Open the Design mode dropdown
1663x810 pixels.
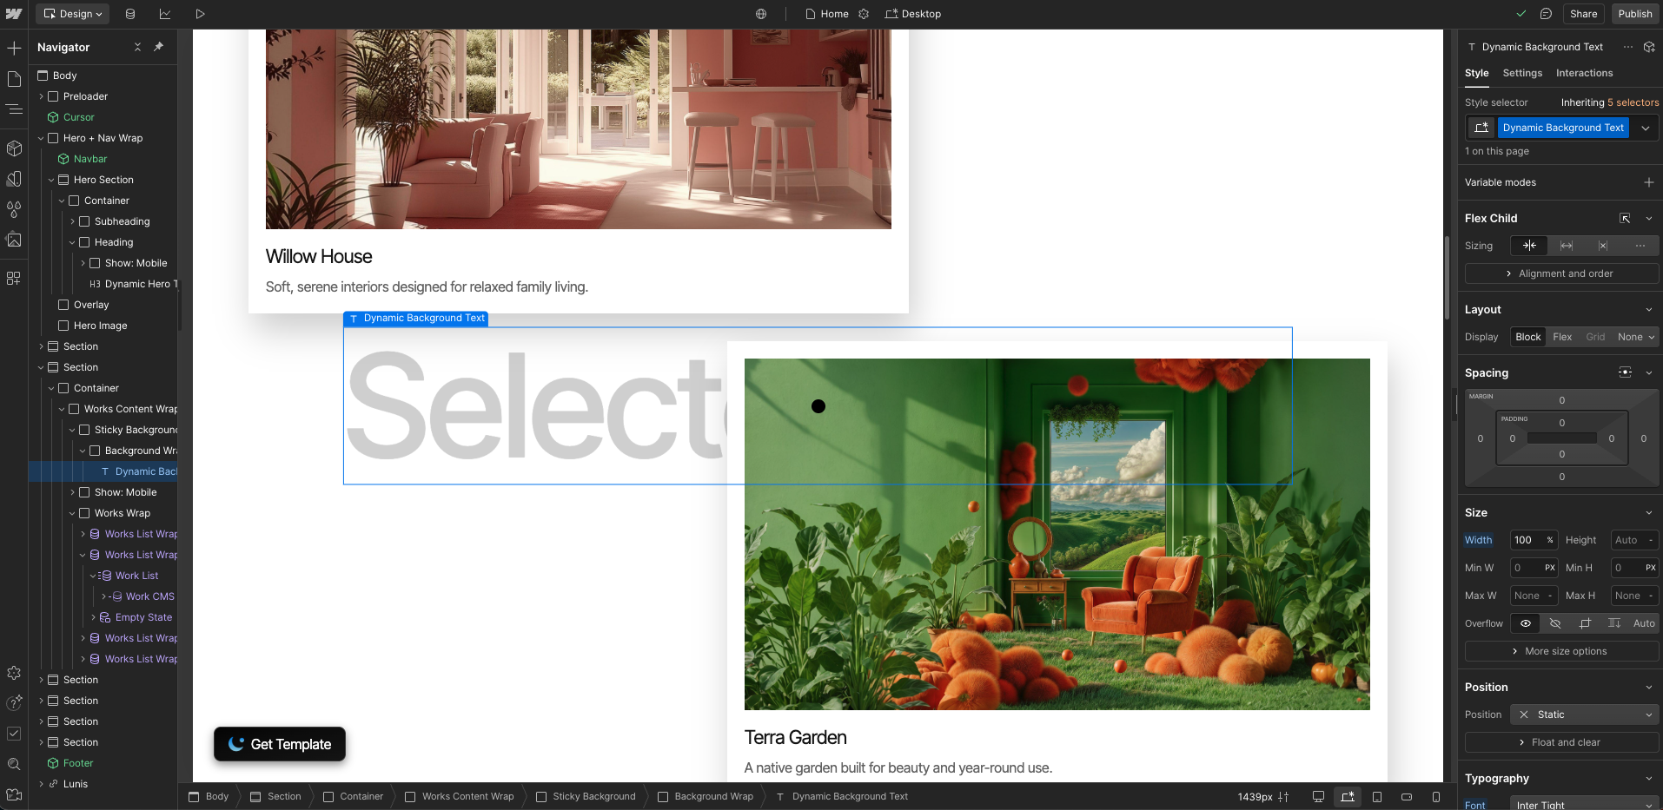73,14
